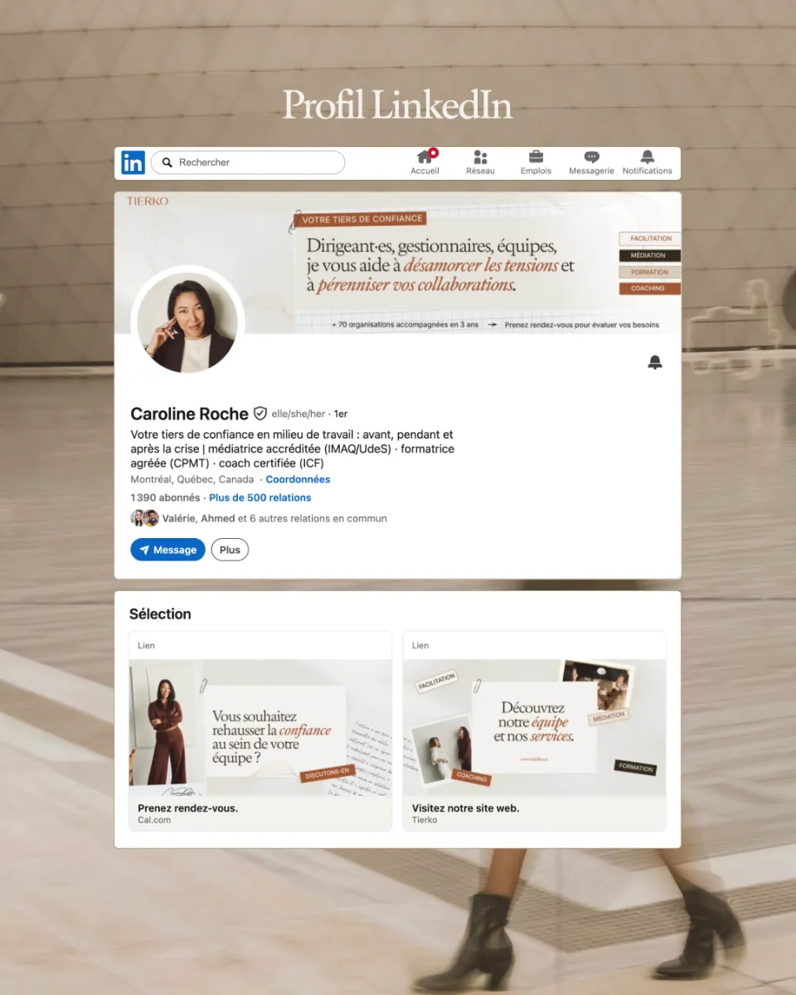Viewport: 796px width, 995px height.
Task: Click TIERKO logo on banner
Action: point(148,201)
